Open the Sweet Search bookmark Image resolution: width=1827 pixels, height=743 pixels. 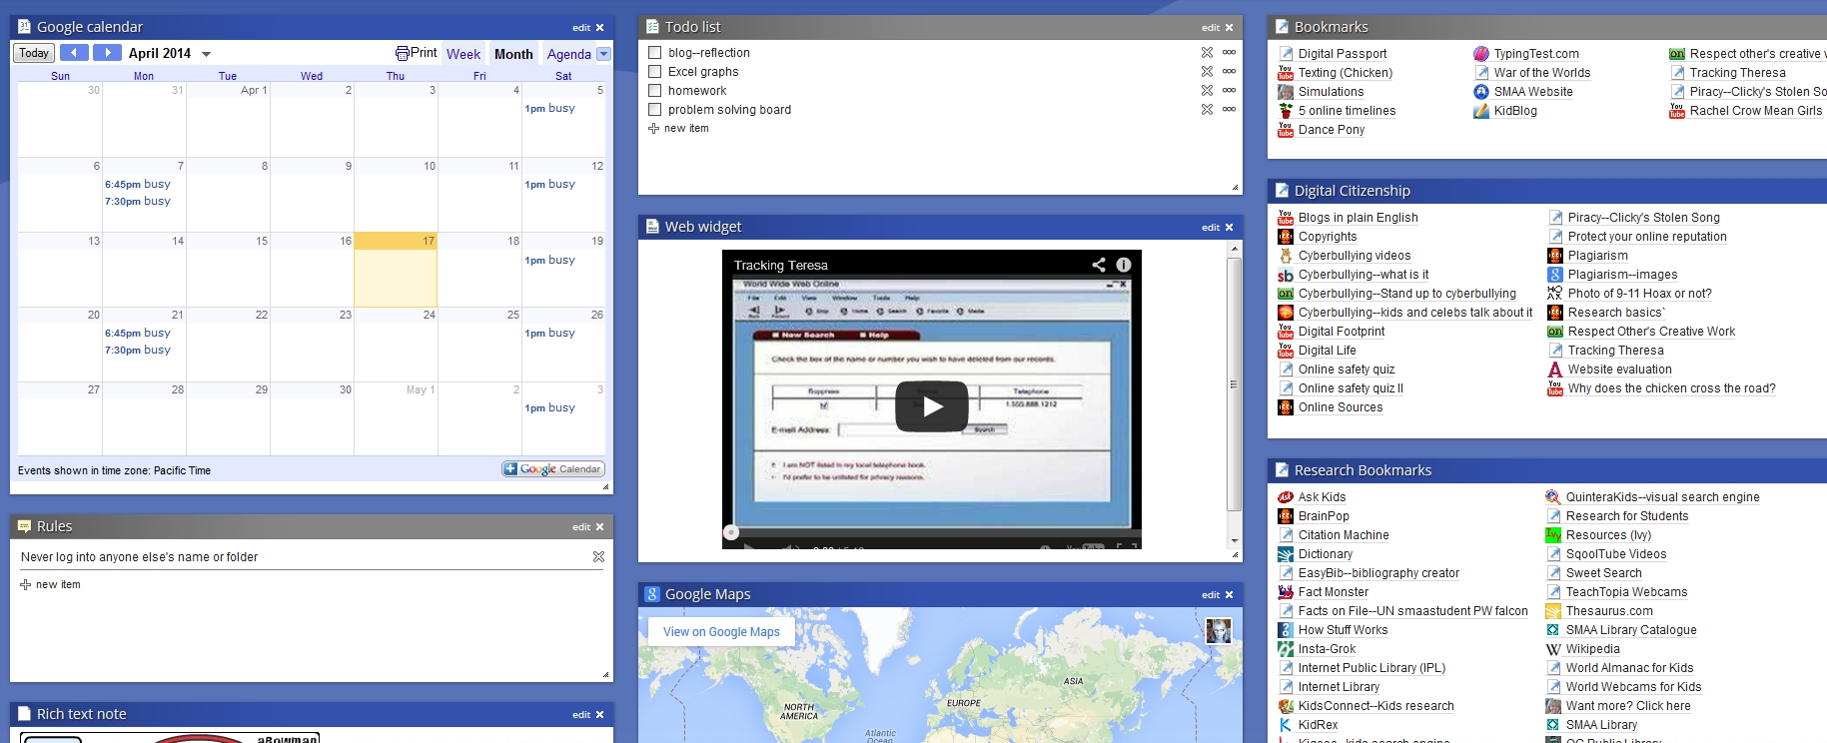[x=1603, y=573]
